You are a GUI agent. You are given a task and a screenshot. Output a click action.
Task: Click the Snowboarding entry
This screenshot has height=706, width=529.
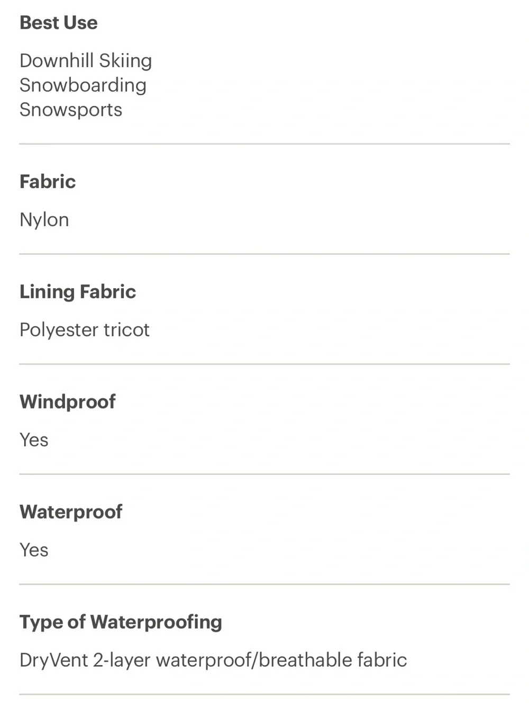coord(83,85)
